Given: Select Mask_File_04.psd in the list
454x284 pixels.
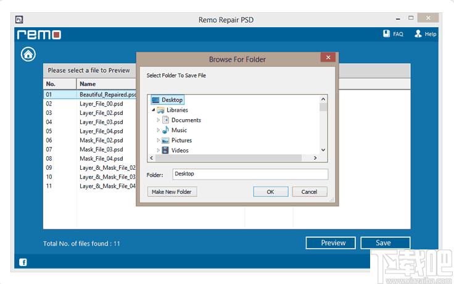Looking at the screenshot, I should pyautogui.click(x=101, y=159).
